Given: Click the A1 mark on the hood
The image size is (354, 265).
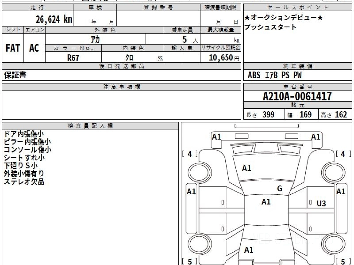Looking at the screenshot, I should [247, 168].
